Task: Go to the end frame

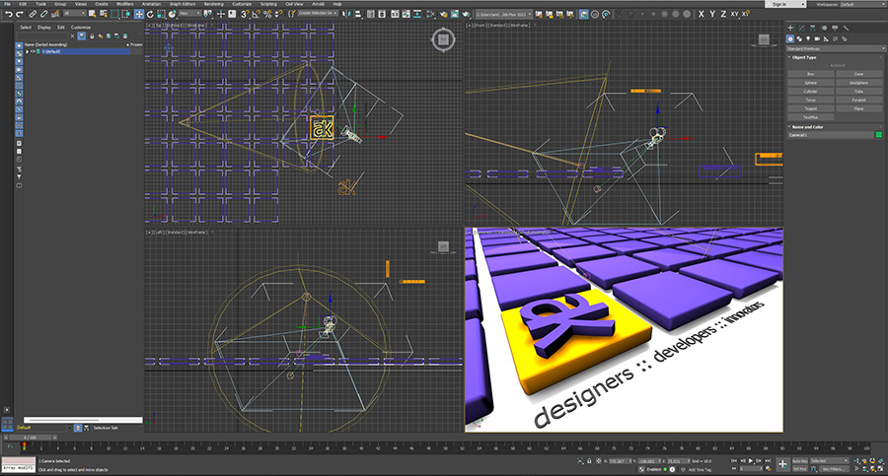Action: coord(768,460)
